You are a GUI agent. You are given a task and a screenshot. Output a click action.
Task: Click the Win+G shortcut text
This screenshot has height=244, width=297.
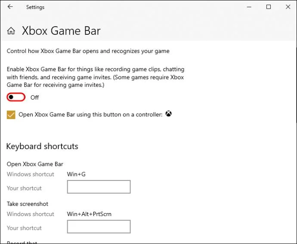click(76, 174)
